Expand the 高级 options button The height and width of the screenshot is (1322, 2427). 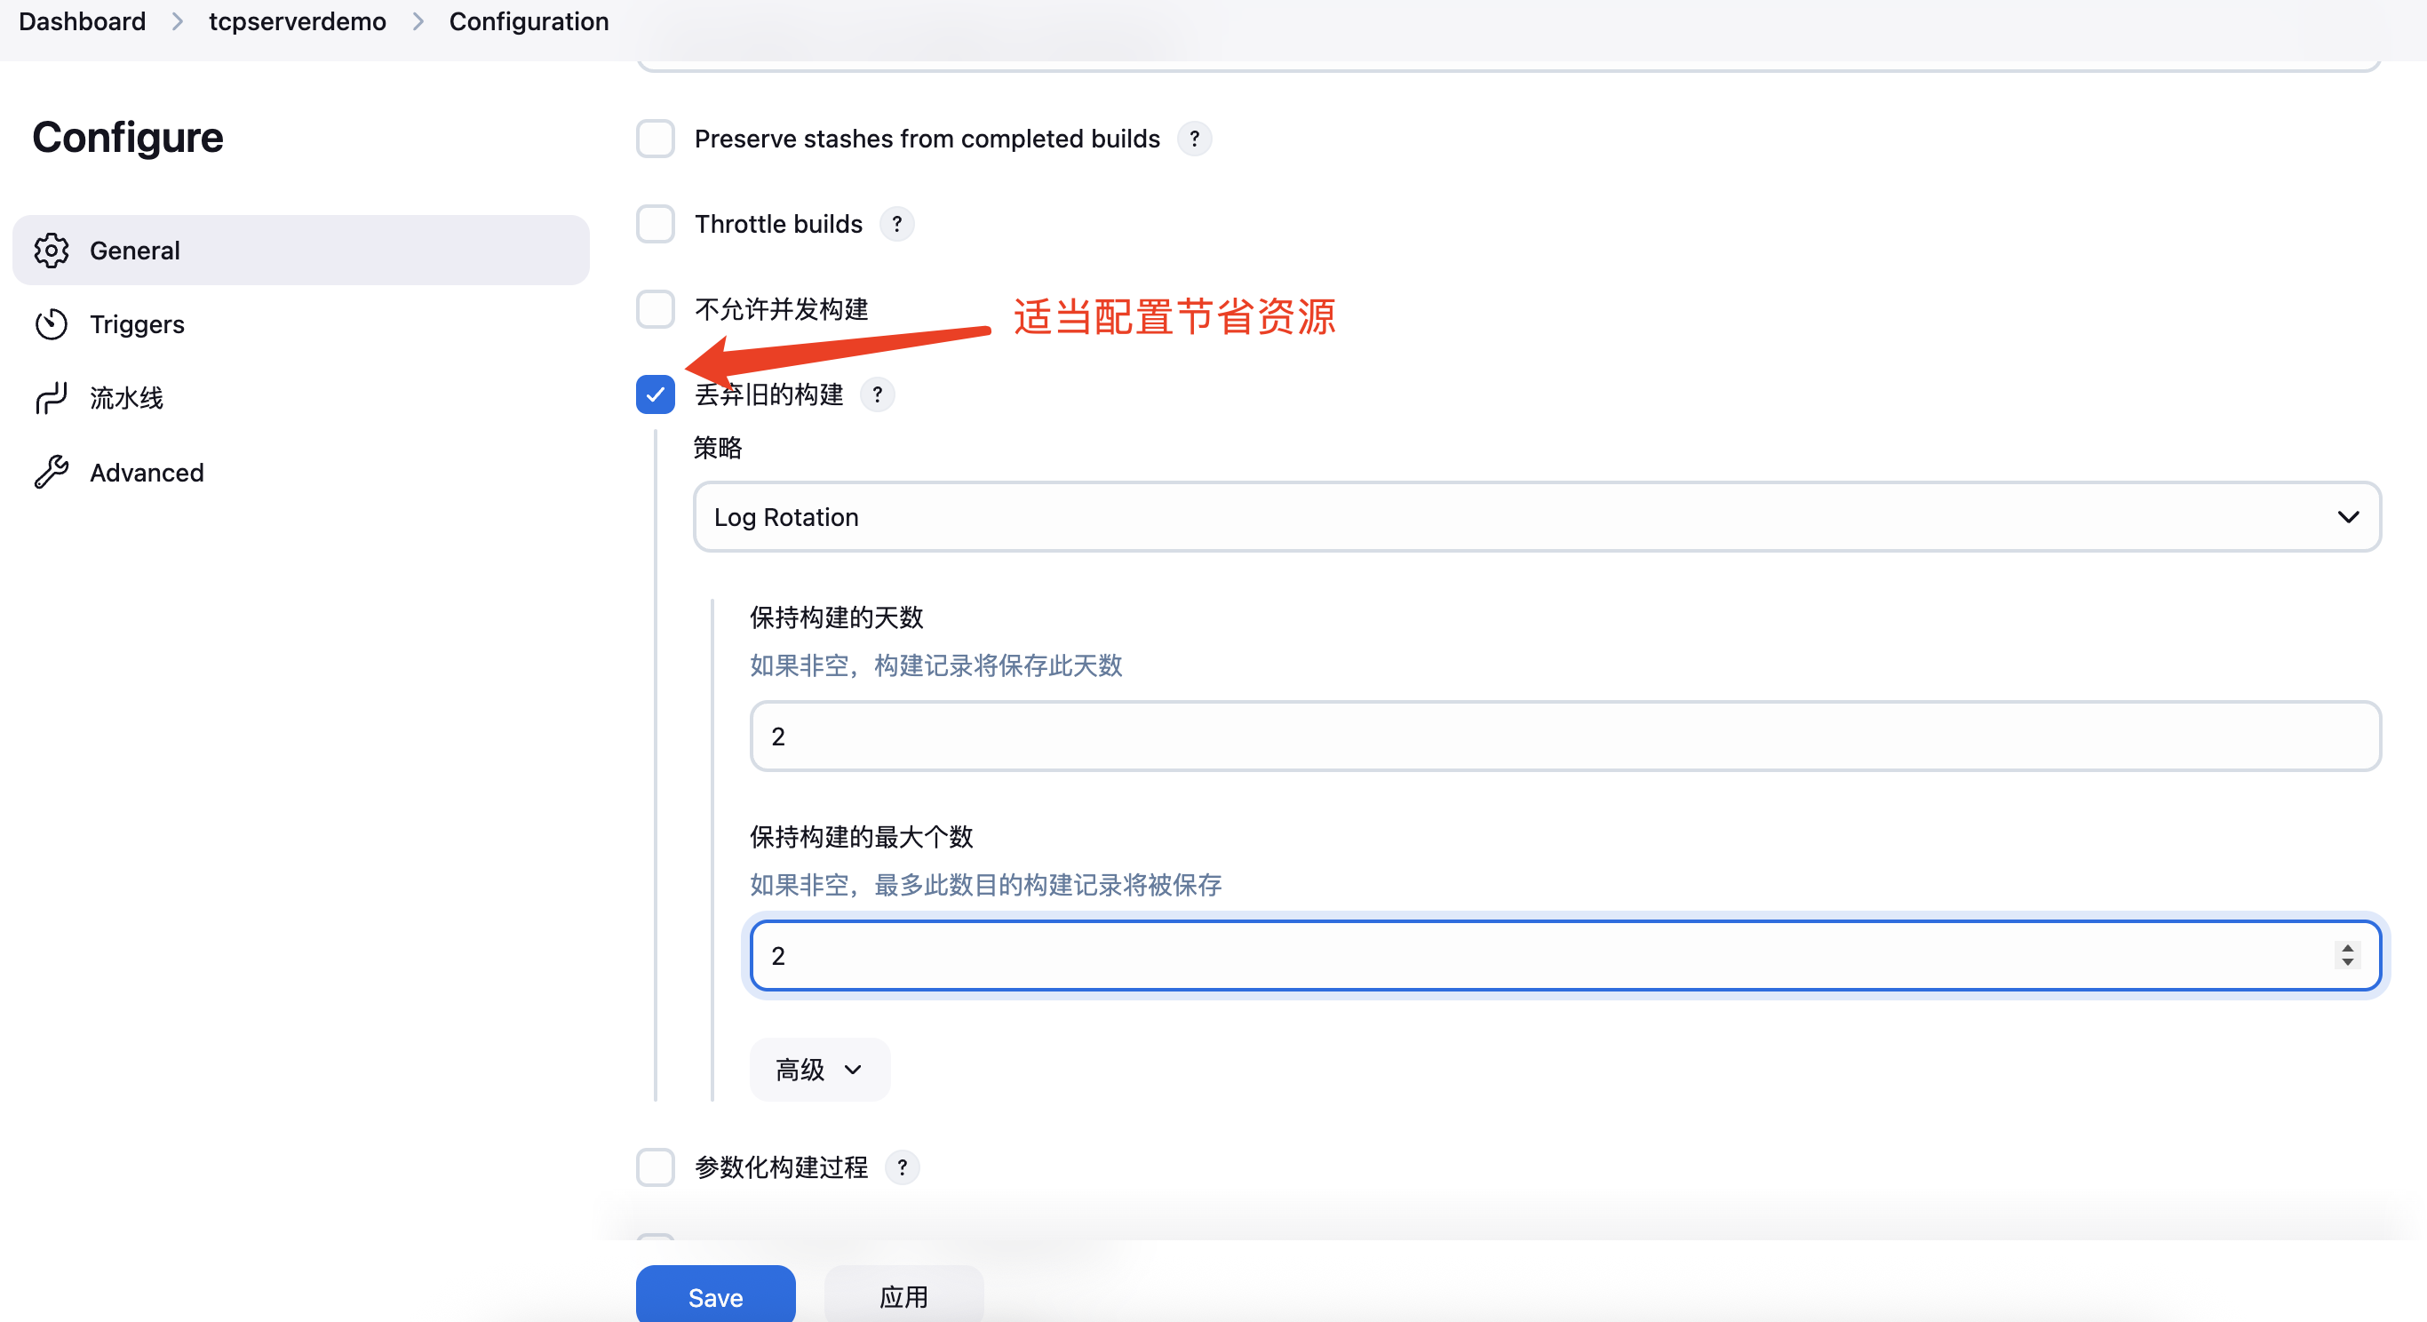click(819, 1070)
